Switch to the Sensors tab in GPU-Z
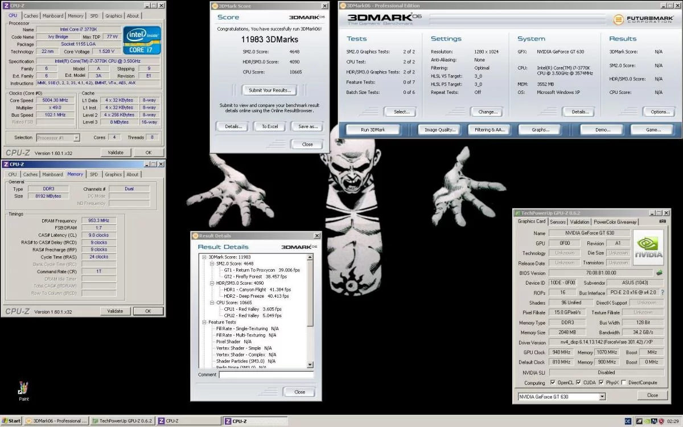 (x=558, y=221)
